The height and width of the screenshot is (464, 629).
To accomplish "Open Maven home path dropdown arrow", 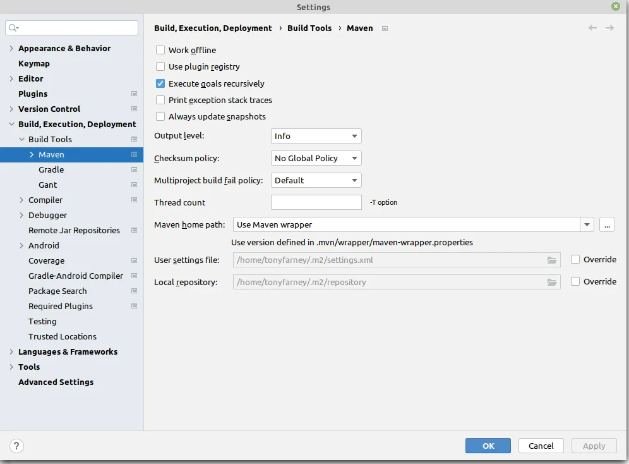I will pos(587,224).
